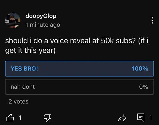The width and height of the screenshot is (159, 125).
Task: Open the three-dot post options menu
Action: coord(152,21)
